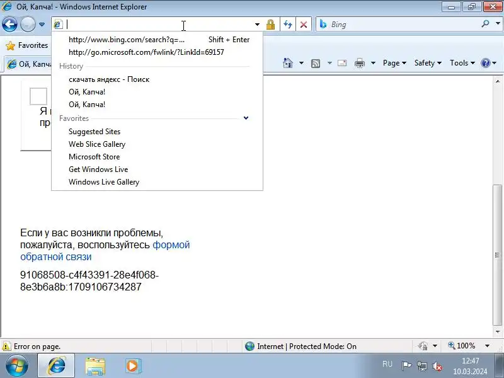Select Get Windows Live favorite
This screenshot has width=504, height=378.
[157, 169]
